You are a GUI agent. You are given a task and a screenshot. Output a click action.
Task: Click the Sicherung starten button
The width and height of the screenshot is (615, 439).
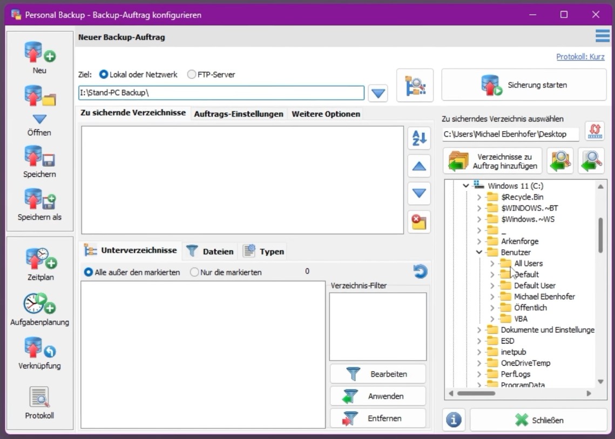click(x=523, y=85)
